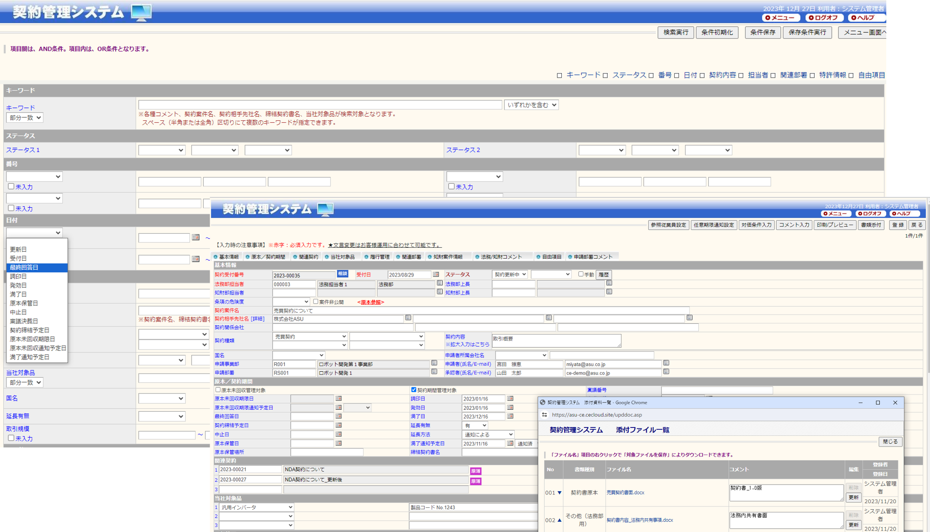The width and height of the screenshot is (930, 532).
Task: Open lookup icon for 知財部担当者 row
Action: (439, 292)
